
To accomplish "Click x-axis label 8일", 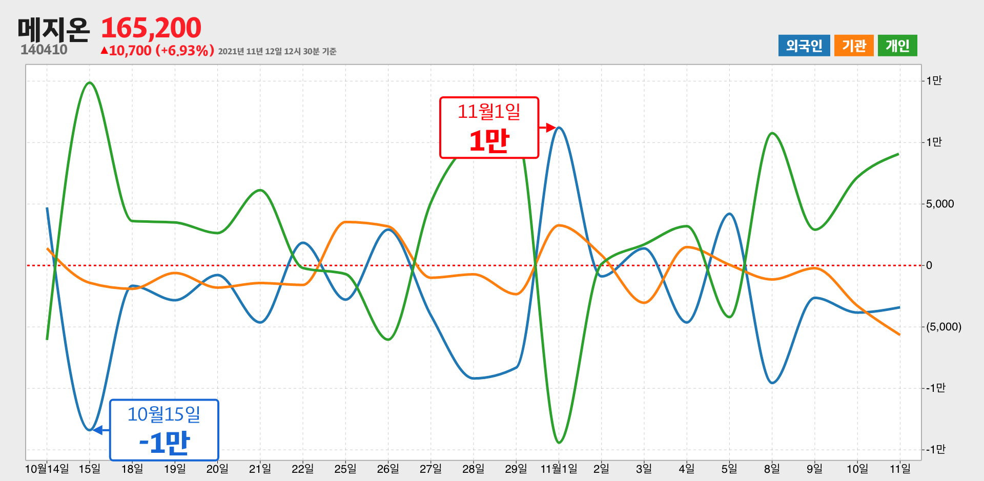I will (x=772, y=469).
